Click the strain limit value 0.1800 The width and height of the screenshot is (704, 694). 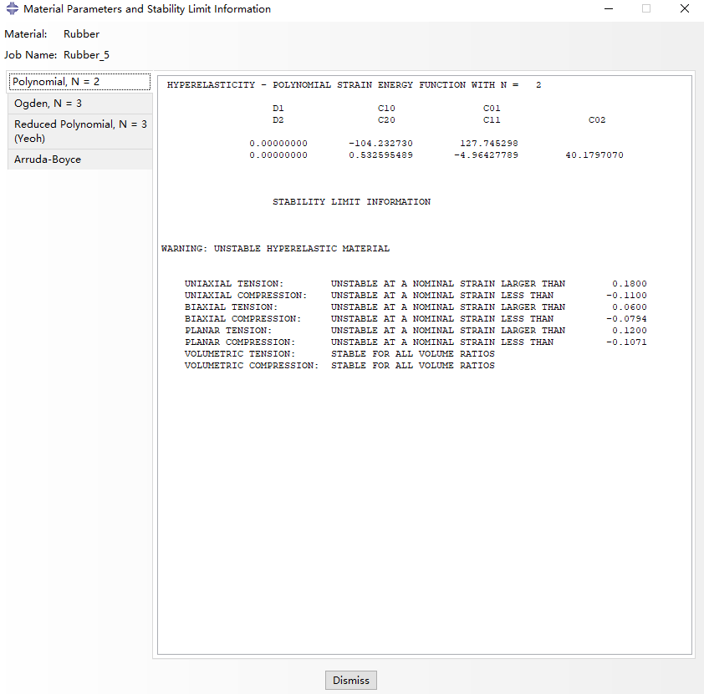pyautogui.click(x=630, y=284)
